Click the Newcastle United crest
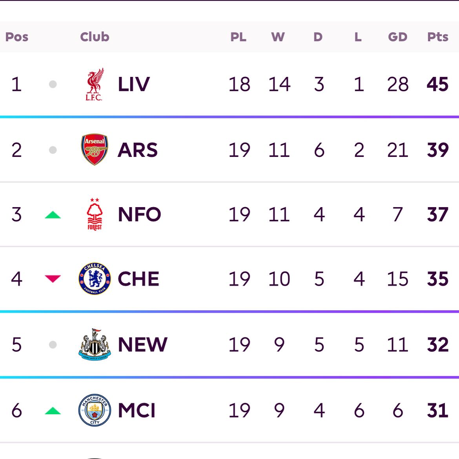Image resolution: width=459 pixels, height=459 pixels. coord(95,344)
